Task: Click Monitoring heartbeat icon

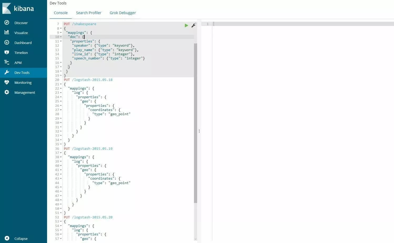Action: pyautogui.click(x=7, y=82)
